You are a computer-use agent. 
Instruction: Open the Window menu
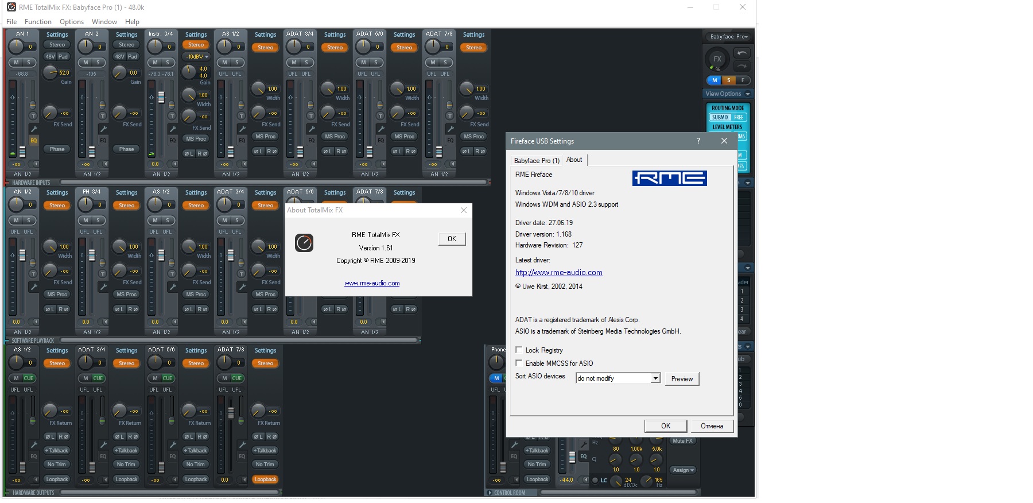click(104, 22)
